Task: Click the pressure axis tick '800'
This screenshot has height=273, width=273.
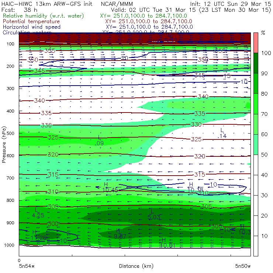Action: click(x=10, y=200)
